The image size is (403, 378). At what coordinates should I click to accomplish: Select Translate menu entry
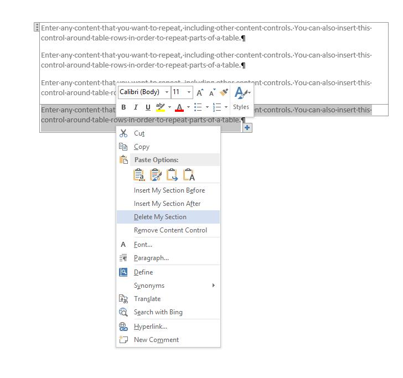[168, 299]
